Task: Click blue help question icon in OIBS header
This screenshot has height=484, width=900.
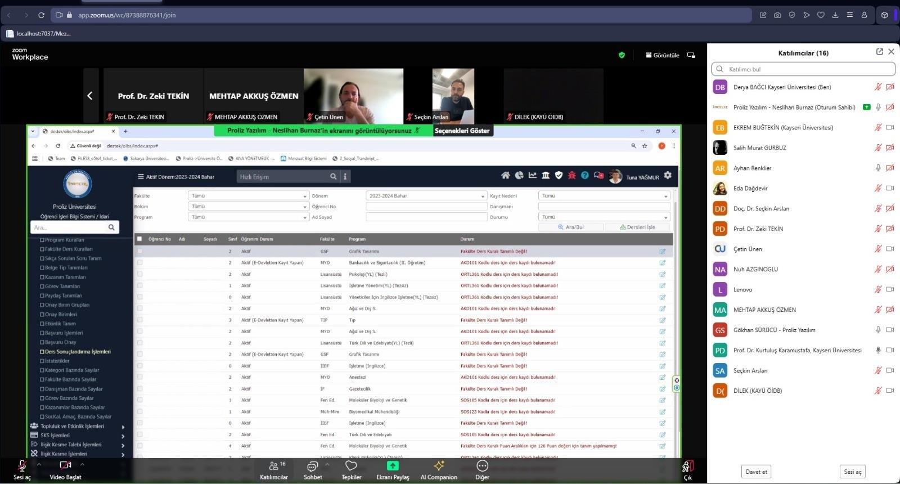Action: click(x=585, y=176)
